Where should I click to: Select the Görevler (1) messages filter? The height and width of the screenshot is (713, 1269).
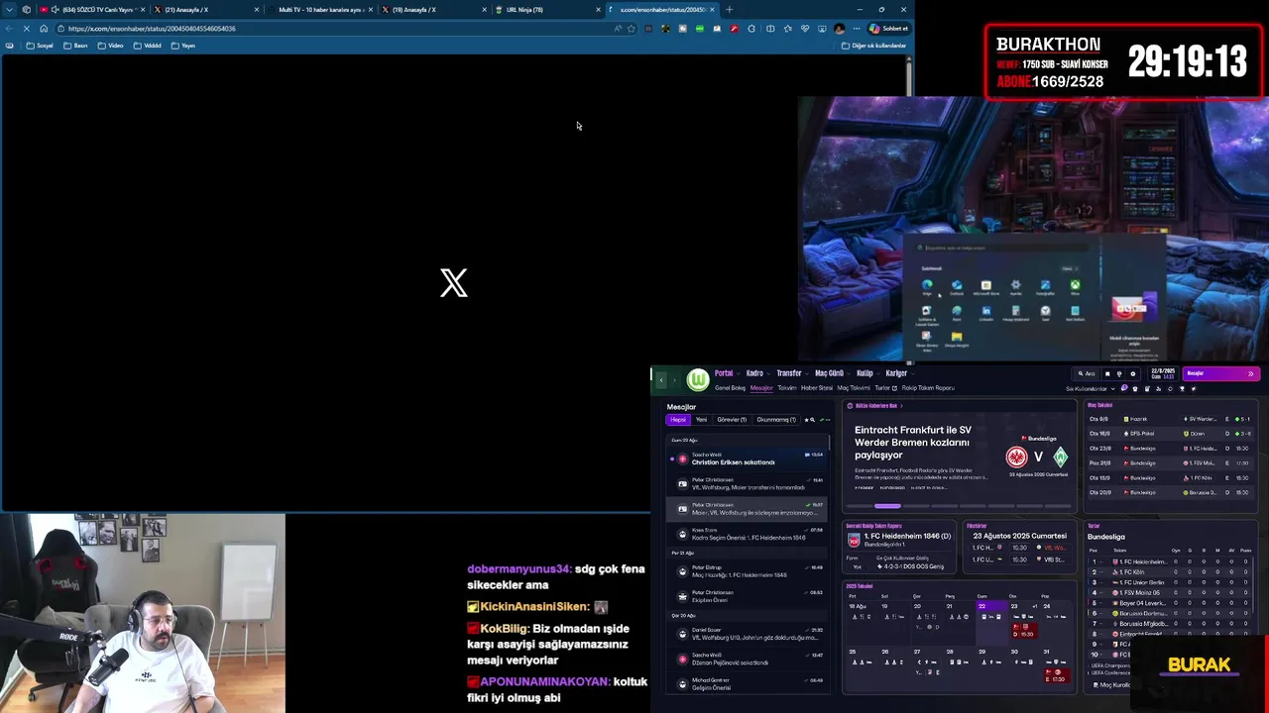pos(732,420)
